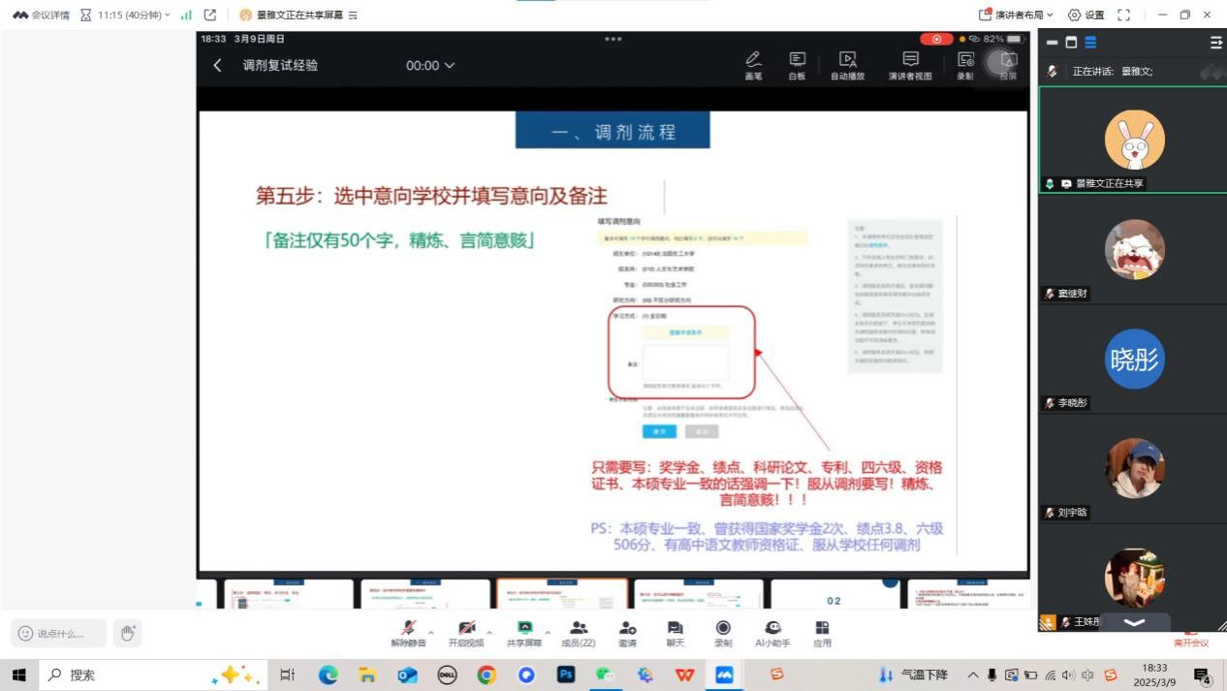This screenshot has width=1227, height=691.
Task: Click 离开会议 to leave the meeting
Action: click(x=1191, y=642)
